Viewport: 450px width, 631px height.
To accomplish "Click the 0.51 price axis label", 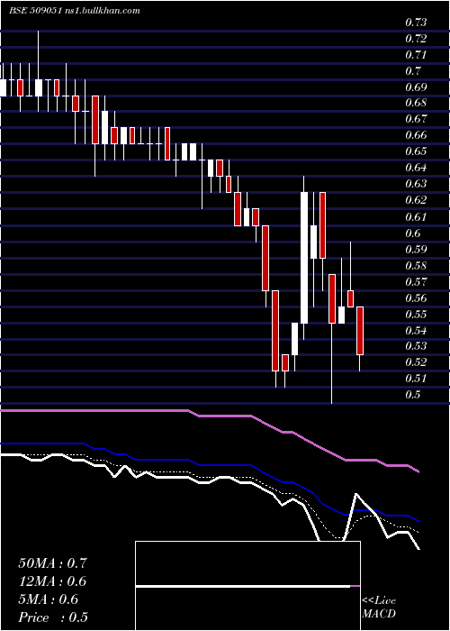I will point(416,379).
